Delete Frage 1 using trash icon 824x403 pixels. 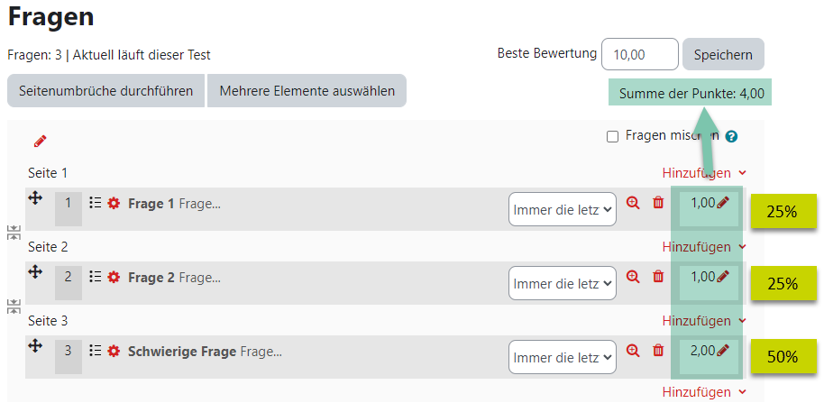pyautogui.click(x=658, y=203)
